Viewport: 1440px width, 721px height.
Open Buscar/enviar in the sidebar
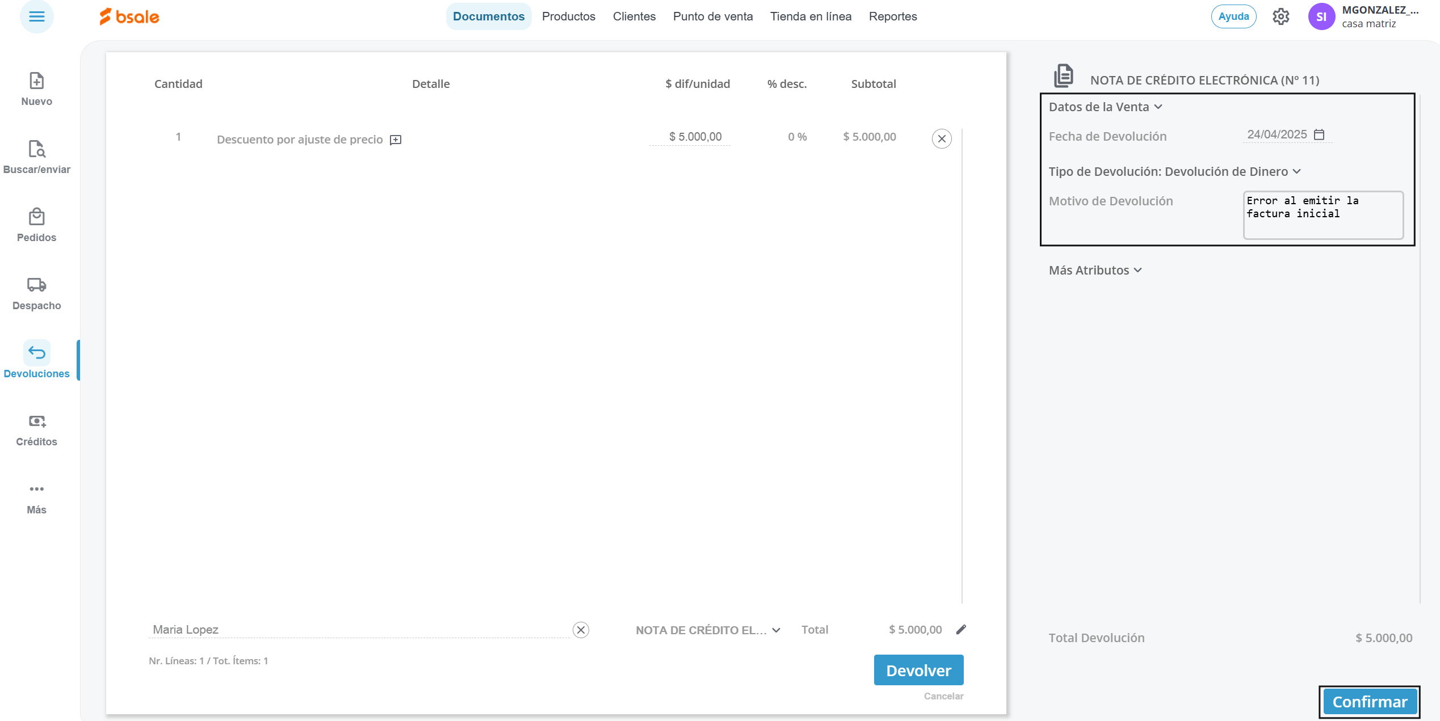[x=36, y=149]
